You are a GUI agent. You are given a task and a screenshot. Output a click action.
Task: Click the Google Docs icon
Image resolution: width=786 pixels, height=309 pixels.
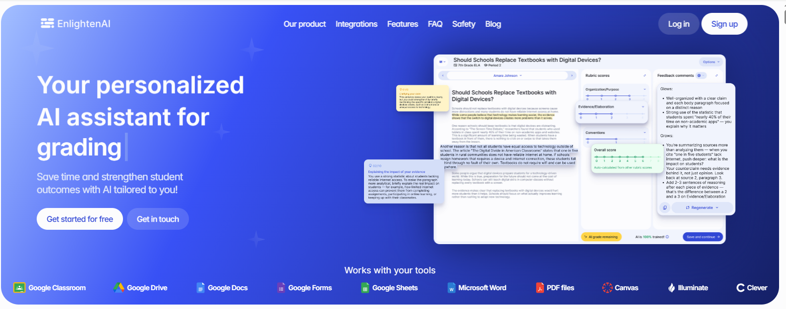point(200,288)
